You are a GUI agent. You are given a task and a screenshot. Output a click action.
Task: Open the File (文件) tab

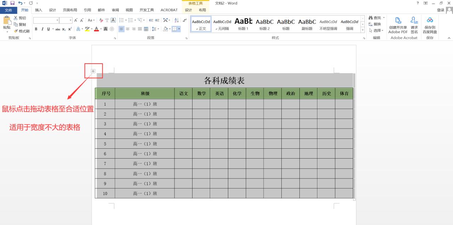[x=8, y=10]
